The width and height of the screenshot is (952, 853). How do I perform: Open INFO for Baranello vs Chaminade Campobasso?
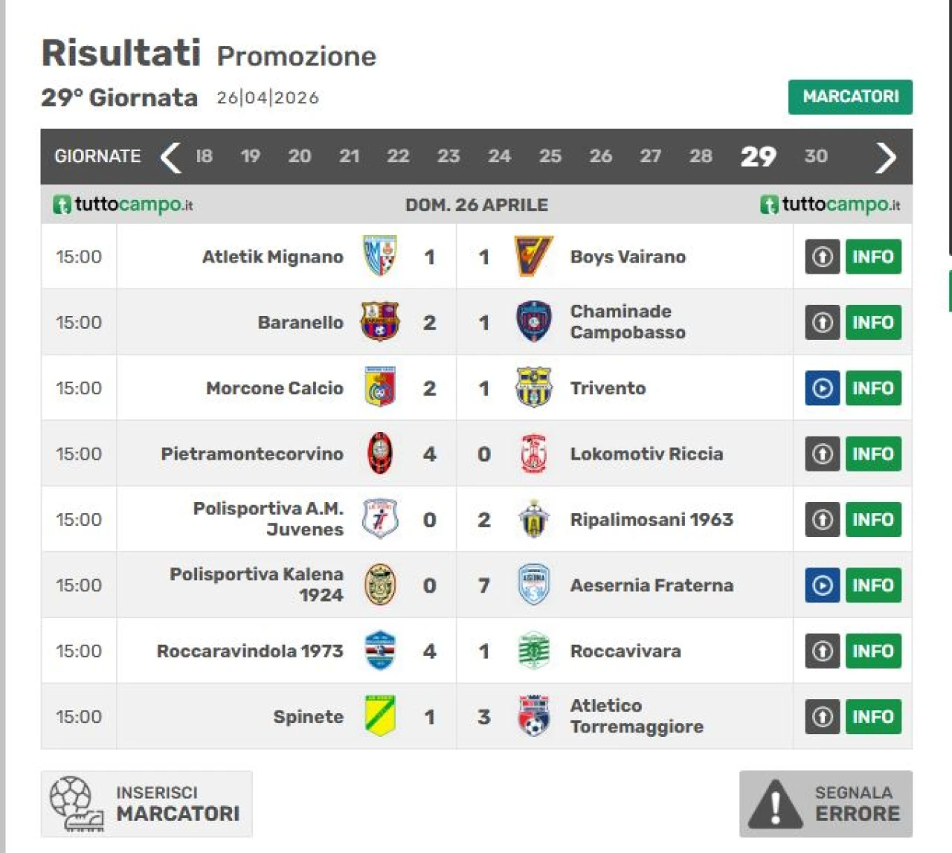pyautogui.click(x=872, y=322)
